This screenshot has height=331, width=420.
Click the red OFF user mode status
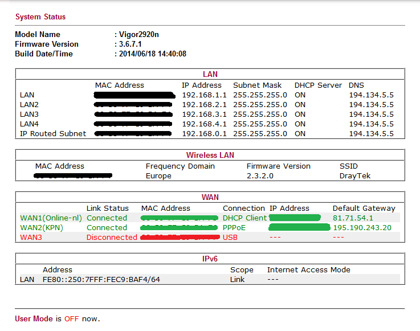click(71, 318)
